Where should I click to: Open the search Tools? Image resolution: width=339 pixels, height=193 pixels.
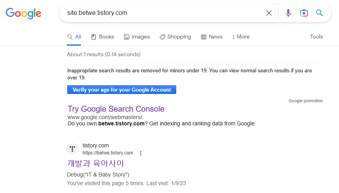click(316, 37)
